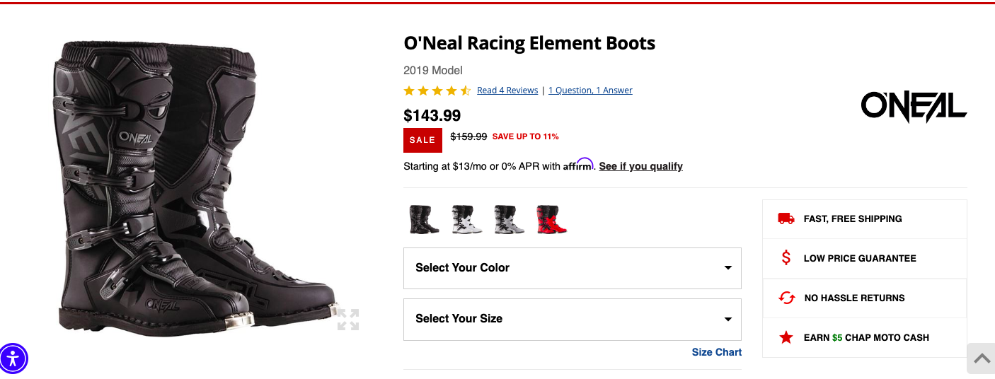995x379 pixels.
Task: Click the O'Neal brand logo
Action: click(x=914, y=107)
